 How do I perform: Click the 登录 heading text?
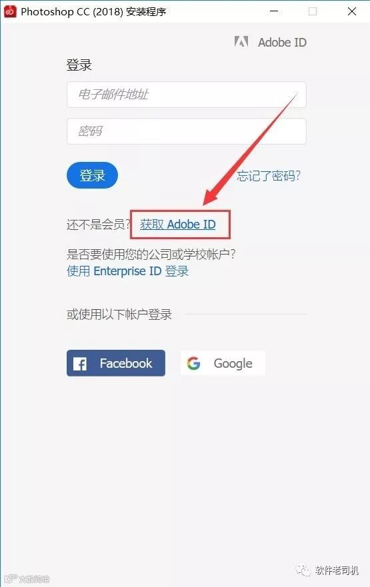click(79, 65)
